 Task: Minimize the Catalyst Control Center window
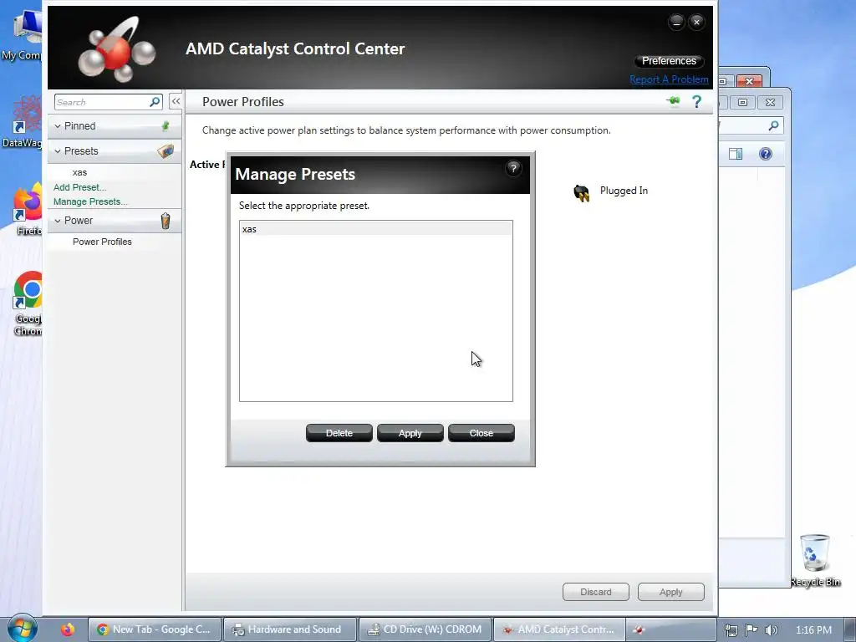[676, 22]
